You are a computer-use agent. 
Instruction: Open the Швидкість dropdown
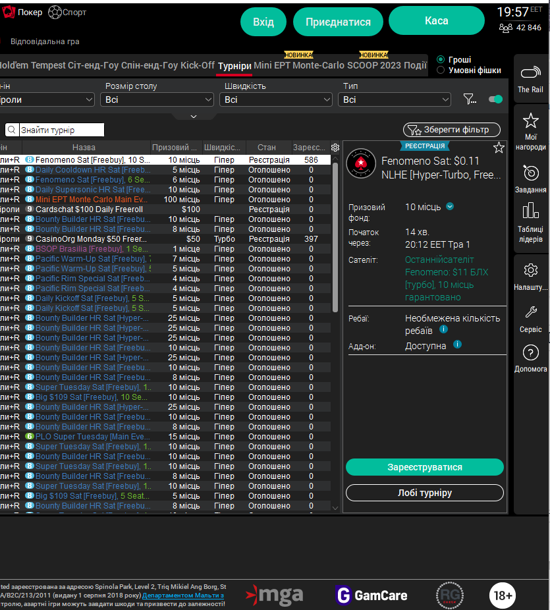276,99
